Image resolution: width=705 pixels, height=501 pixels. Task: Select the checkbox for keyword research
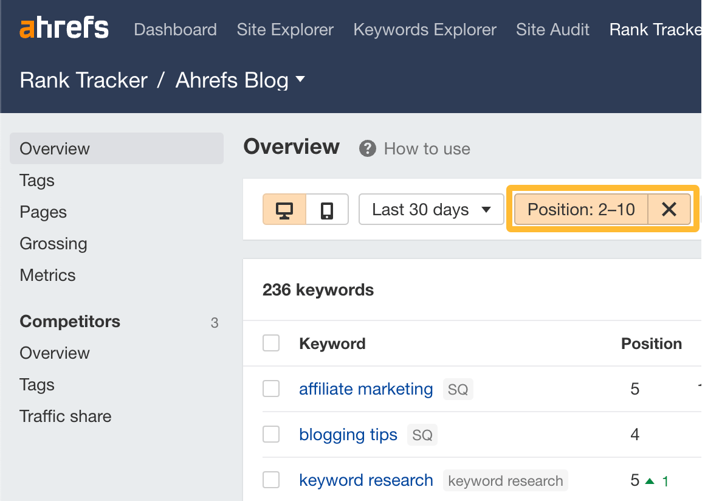pos(270,480)
